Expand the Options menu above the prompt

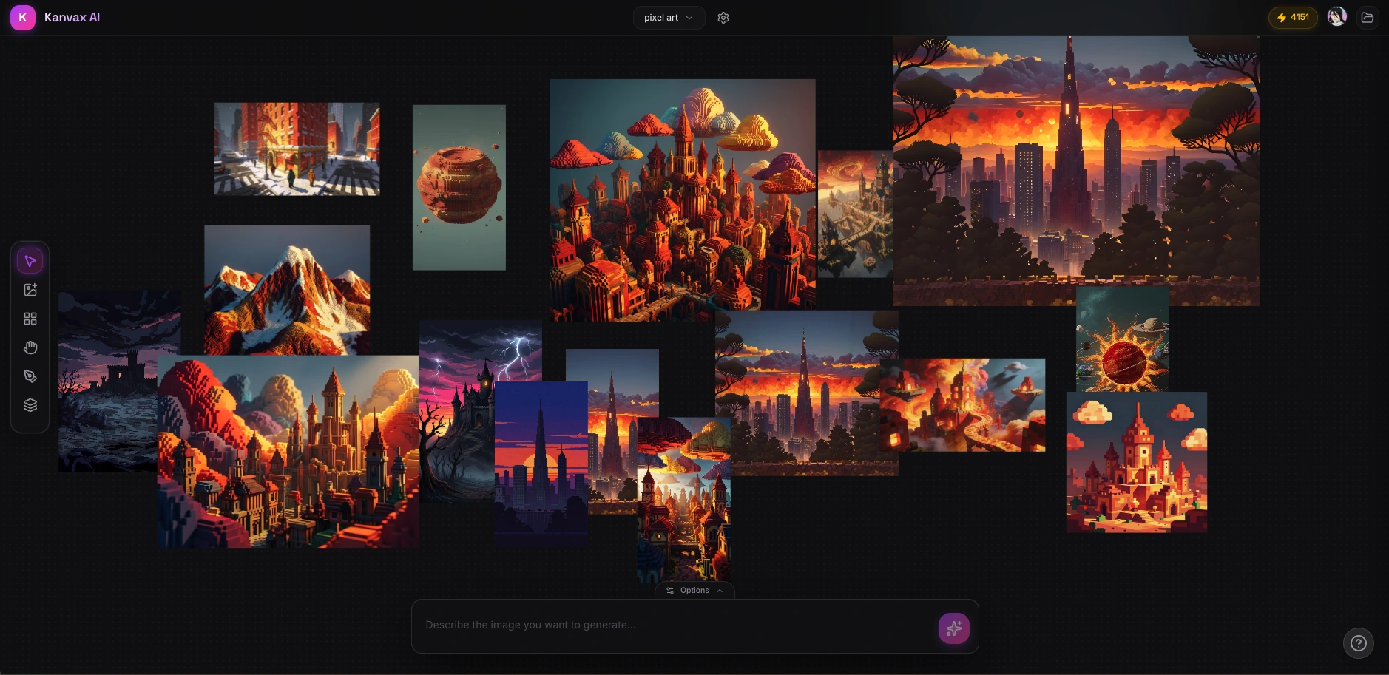pyautogui.click(x=693, y=590)
